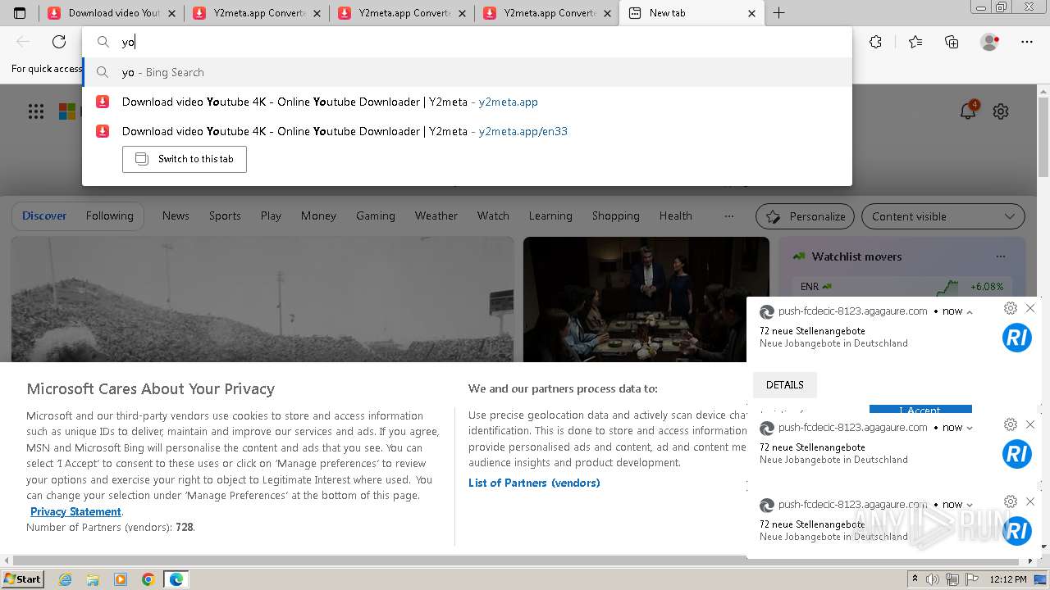Open the Money category

pos(318,216)
